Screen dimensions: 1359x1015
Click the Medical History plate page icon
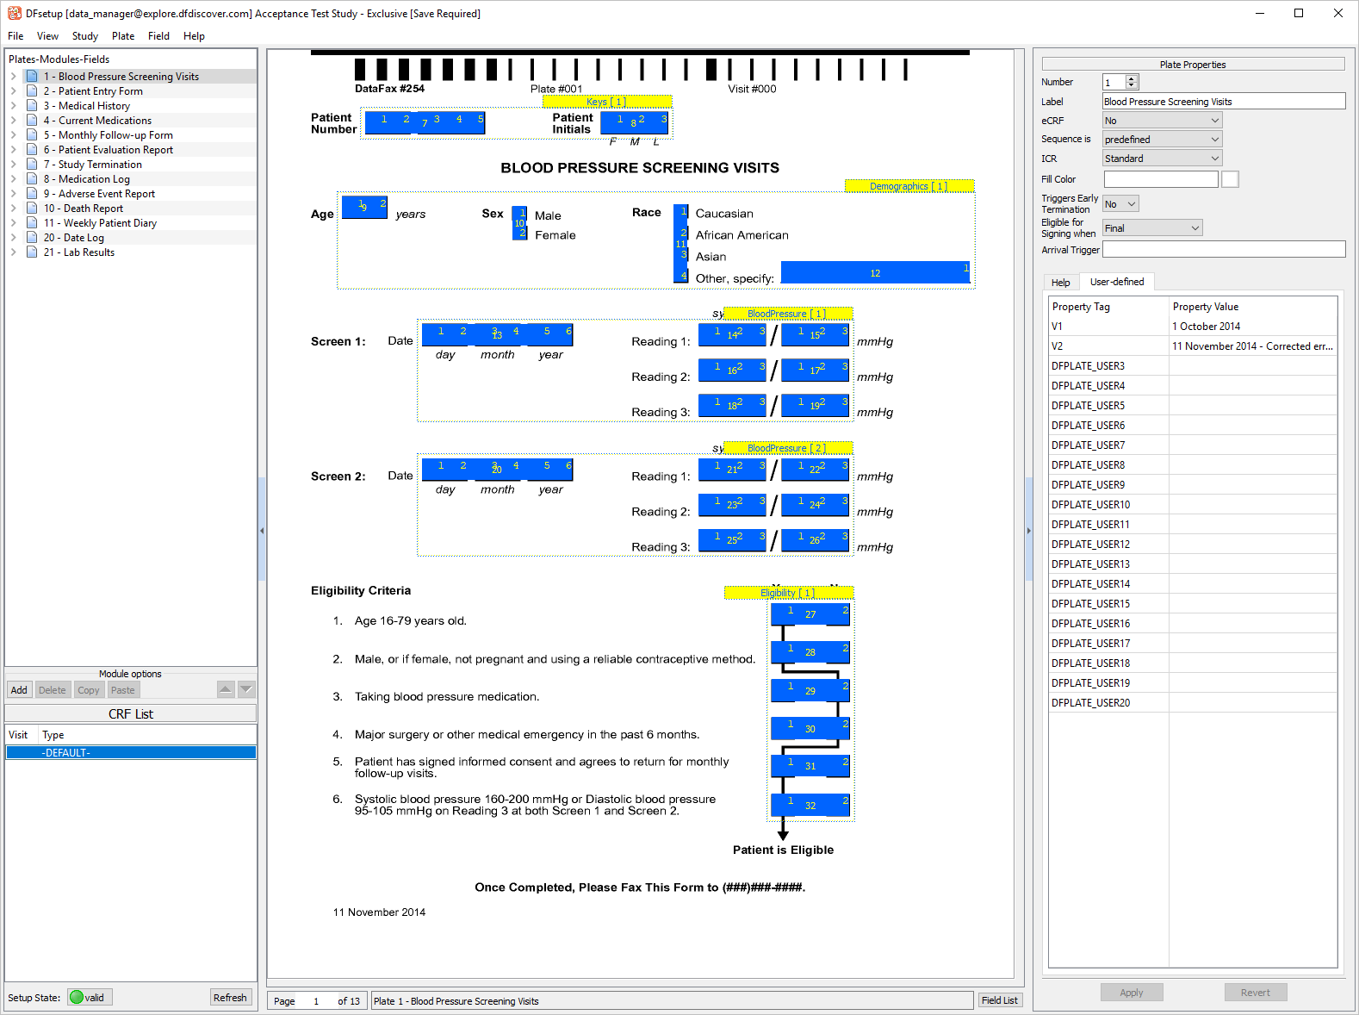point(32,106)
